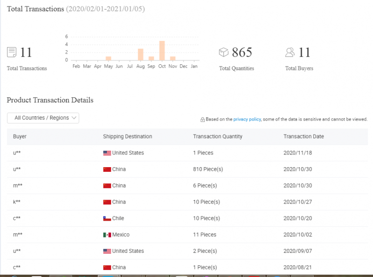The width and height of the screenshot is (373, 277).
Task: Click the Buyer column header
Action: pyautogui.click(x=20, y=136)
